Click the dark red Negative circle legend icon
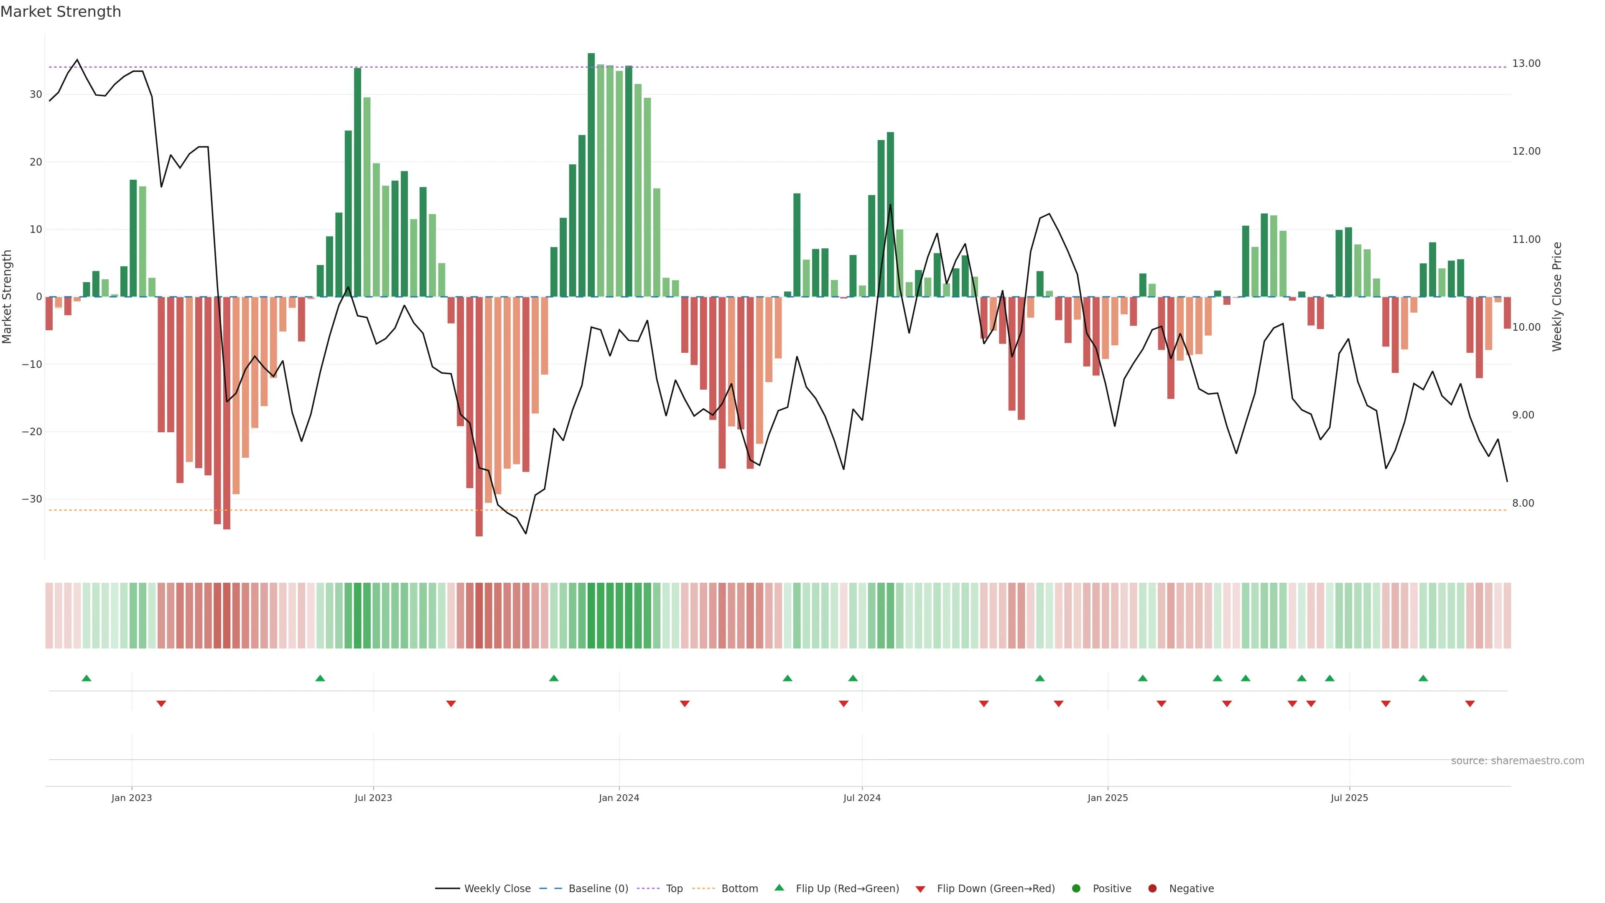Viewport: 1605px width, 903px height. pyautogui.click(x=1152, y=888)
